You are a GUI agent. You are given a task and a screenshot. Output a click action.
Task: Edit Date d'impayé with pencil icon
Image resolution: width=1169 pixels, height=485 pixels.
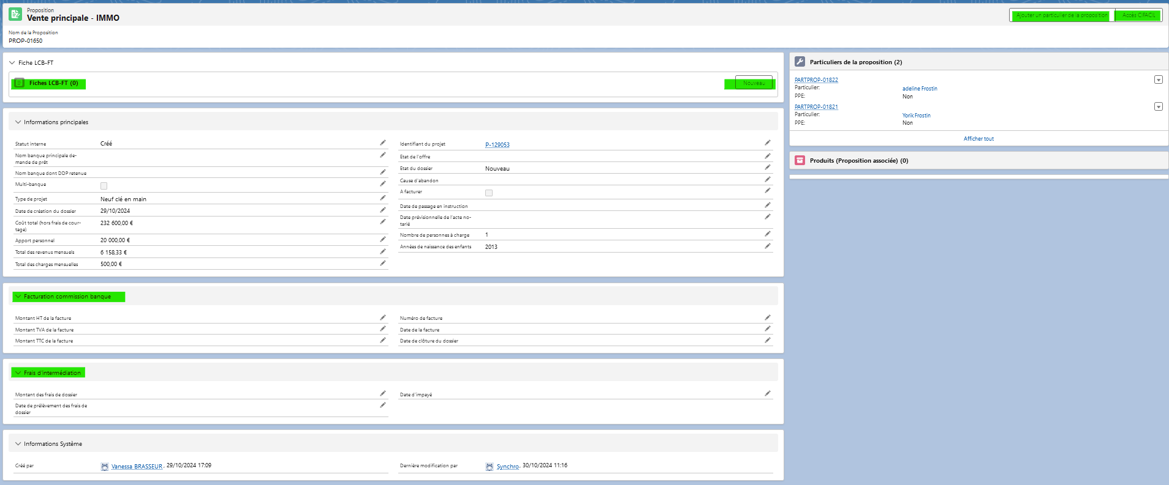click(x=768, y=394)
